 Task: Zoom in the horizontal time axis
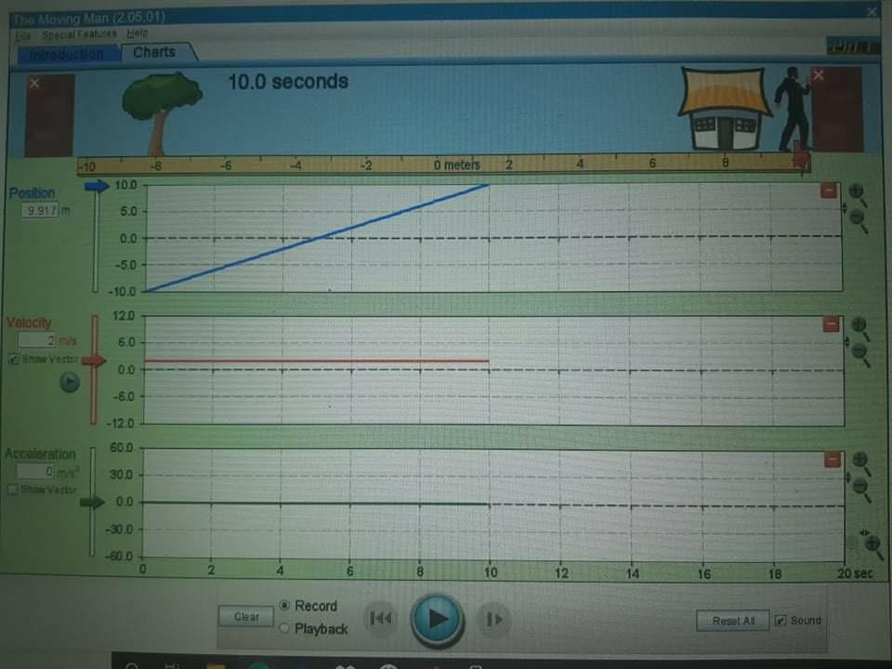pos(873,545)
